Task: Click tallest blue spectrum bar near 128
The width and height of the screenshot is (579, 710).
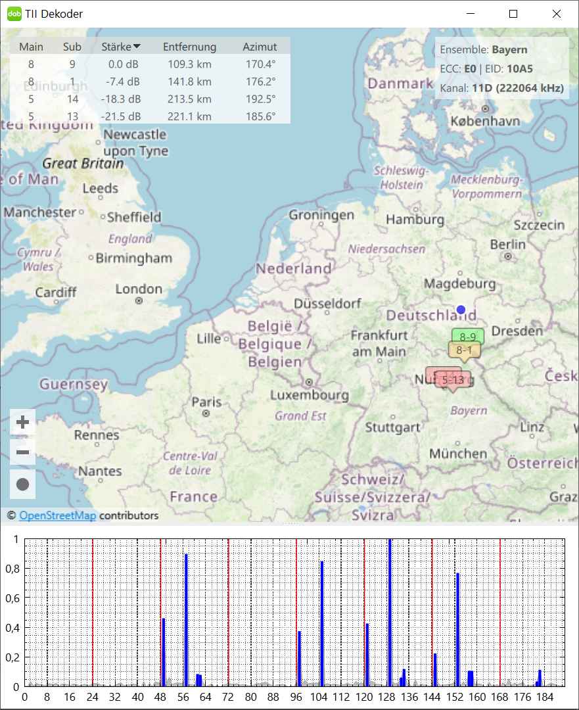Action: (x=390, y=611)
